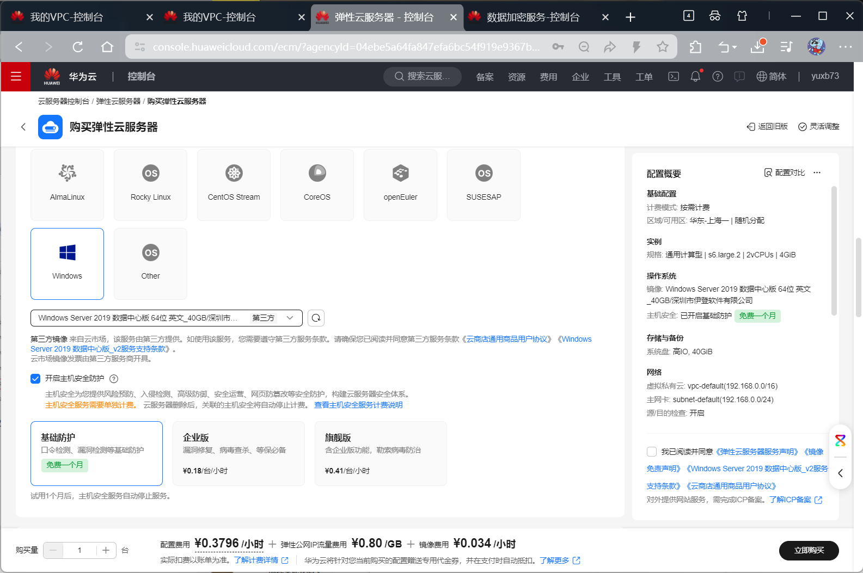
Task: Open the 简体 language selector
Action: click(772, 77)
